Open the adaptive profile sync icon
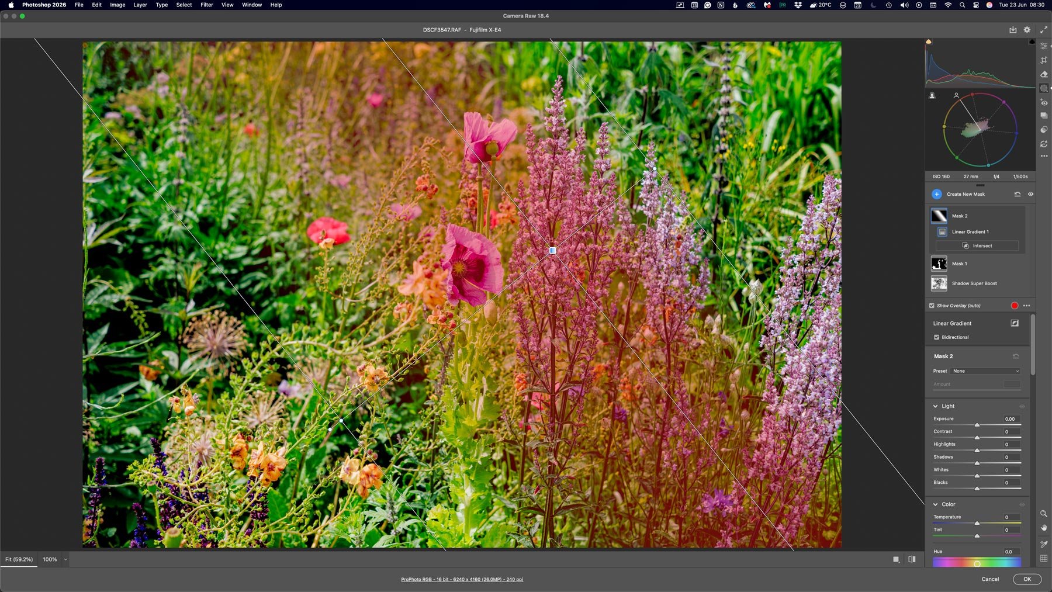Image resolution: width=1052 pixels, height=592 pixels. (1044, 144)
